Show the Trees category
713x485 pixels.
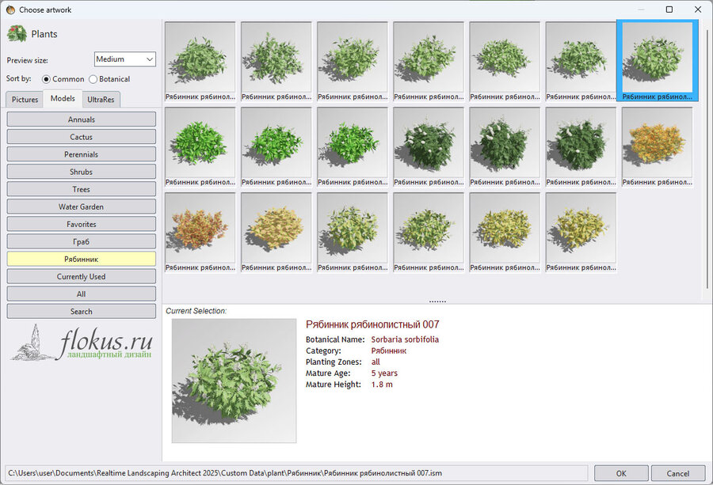[82, 189]
